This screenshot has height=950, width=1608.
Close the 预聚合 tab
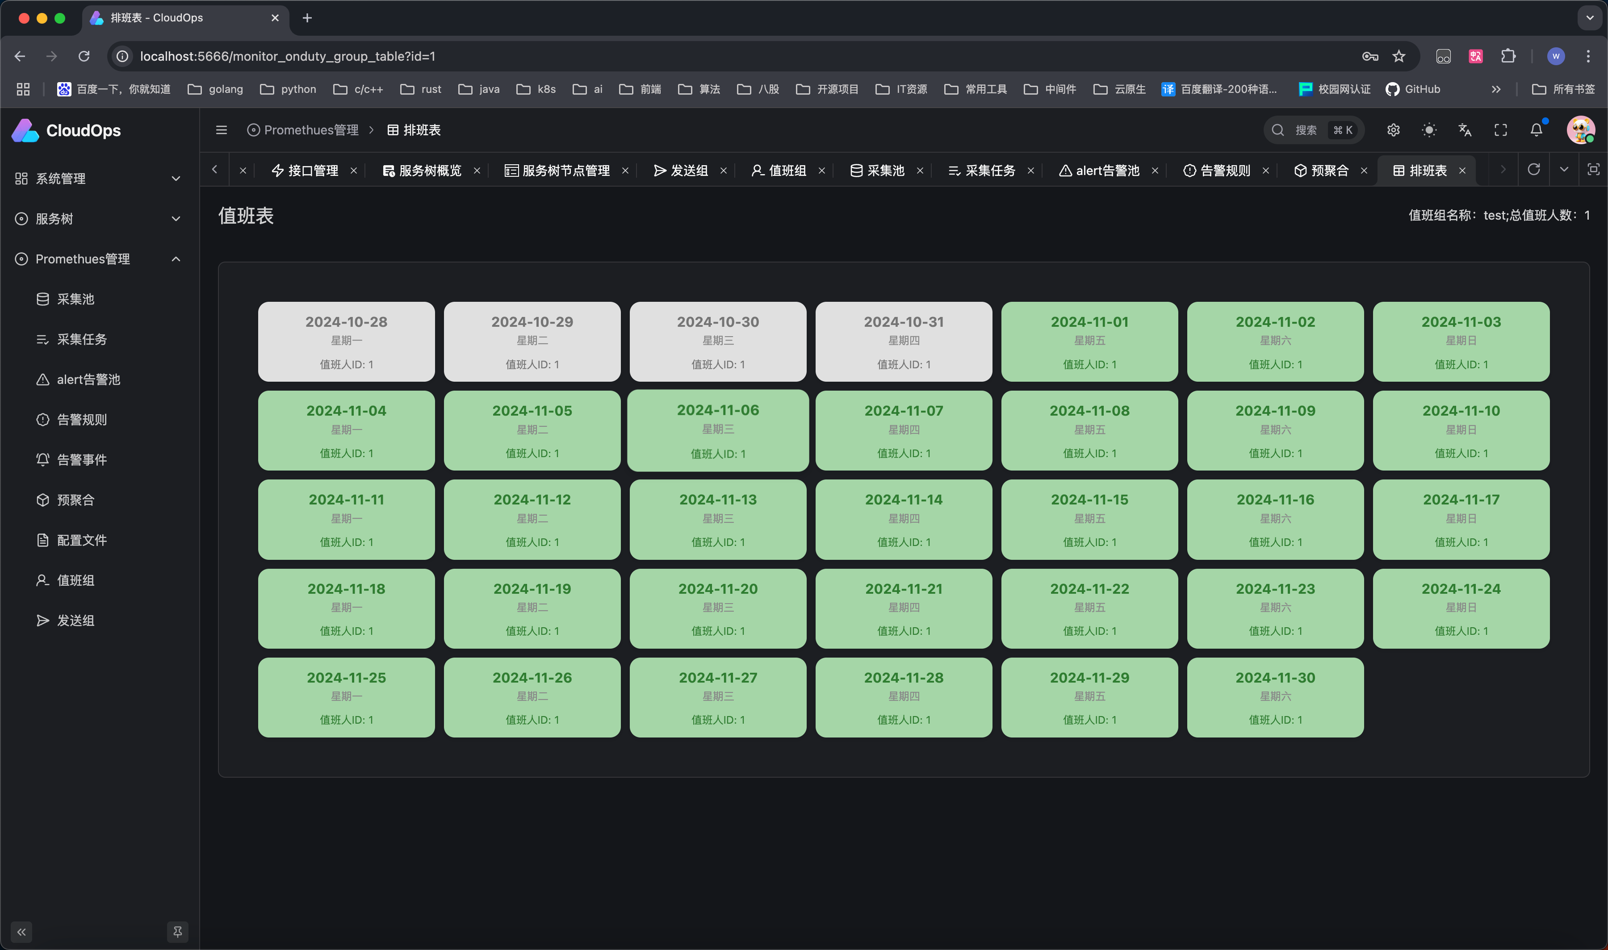1363,170
